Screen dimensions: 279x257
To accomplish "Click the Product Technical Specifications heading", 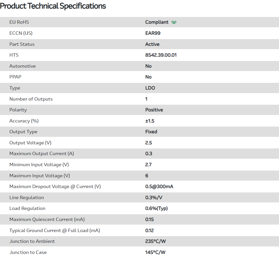I will 53,6.
